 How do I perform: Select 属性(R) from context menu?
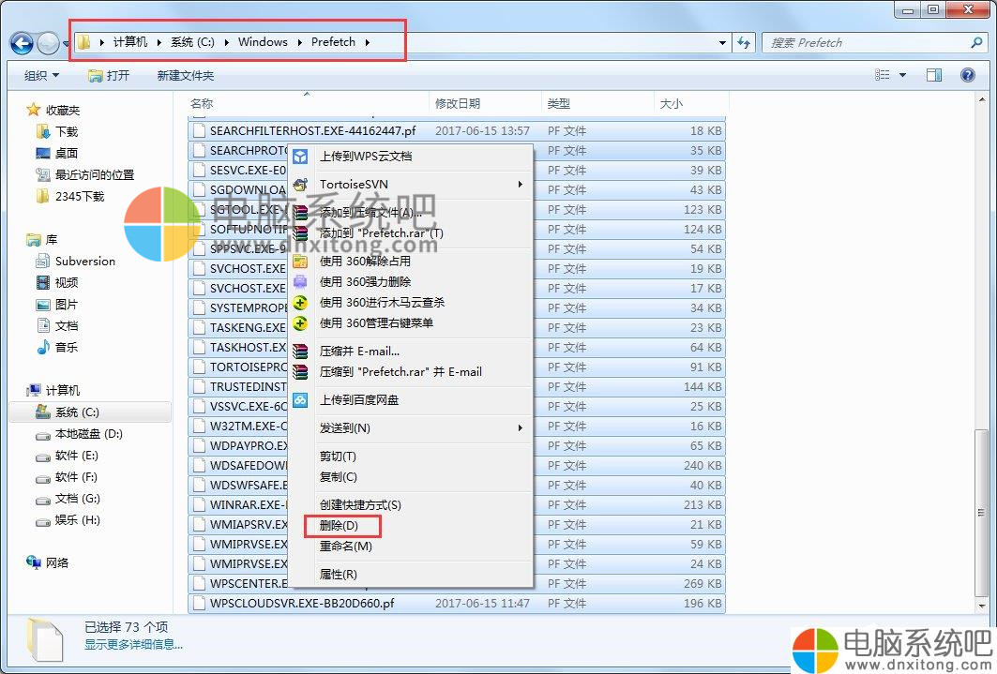338,575
